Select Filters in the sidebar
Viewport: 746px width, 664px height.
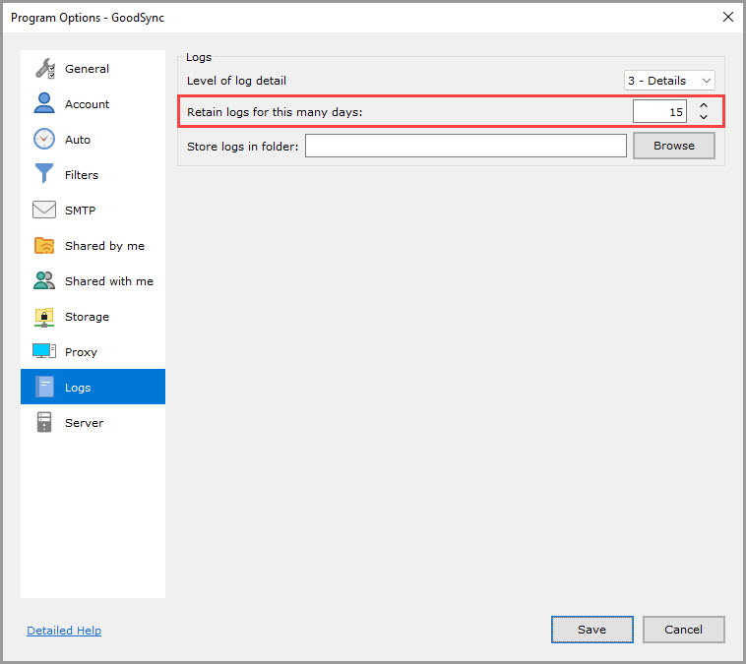pos(82,175)
